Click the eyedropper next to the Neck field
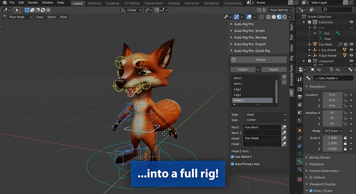The width and height of the screenshot is (356, 194). [284, 127]
